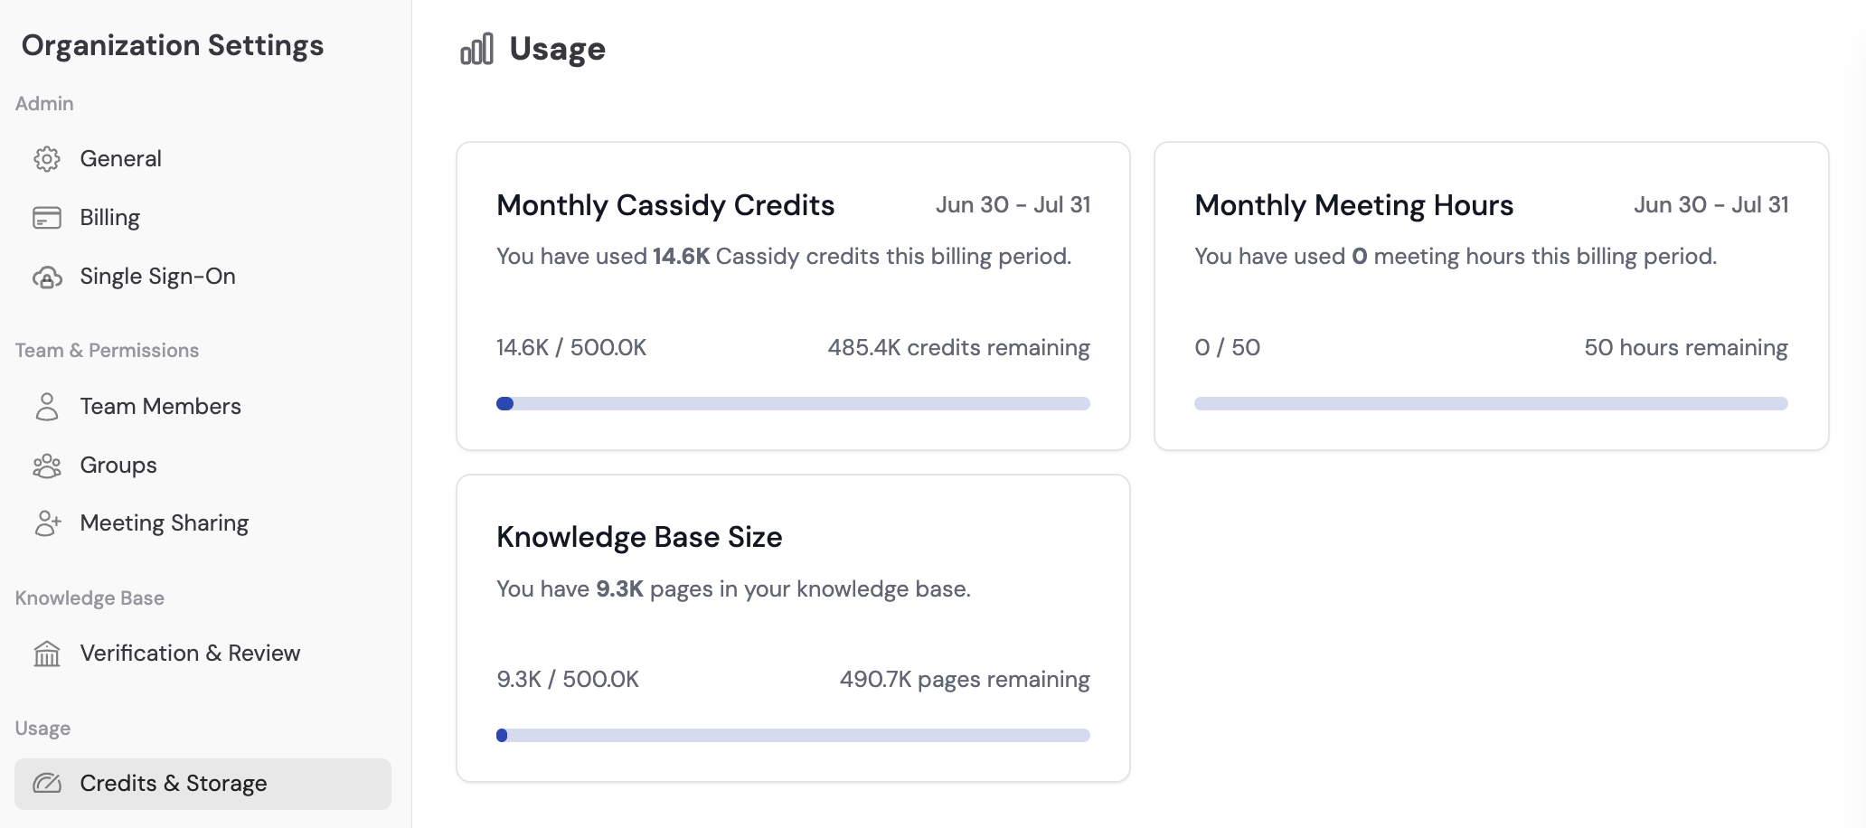
Task: Click the gear icon beside General
Action: (48, 158)
